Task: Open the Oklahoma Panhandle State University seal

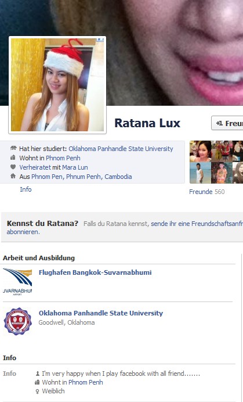Action: pyautogui.click(x=17, y=321)
